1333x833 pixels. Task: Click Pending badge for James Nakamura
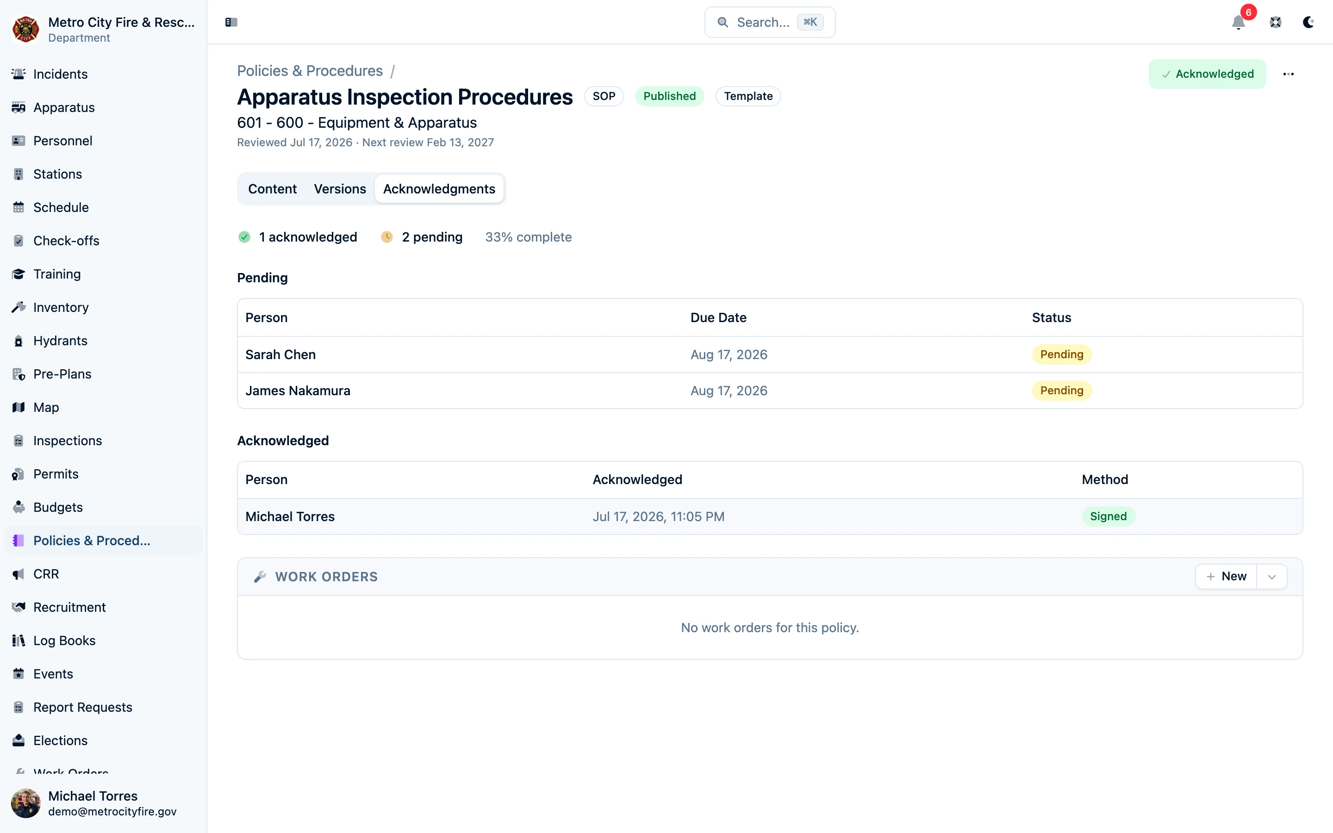coord(1061,391)
